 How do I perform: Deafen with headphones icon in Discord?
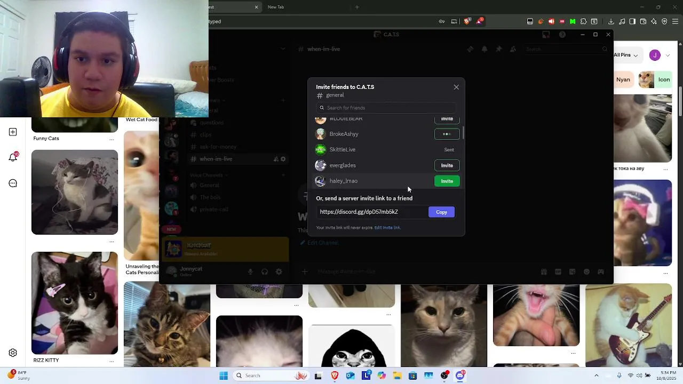pos(265,272)
